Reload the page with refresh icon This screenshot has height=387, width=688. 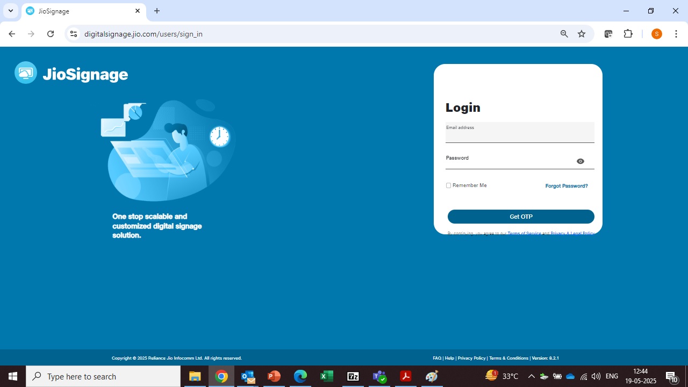coord(51,34)
